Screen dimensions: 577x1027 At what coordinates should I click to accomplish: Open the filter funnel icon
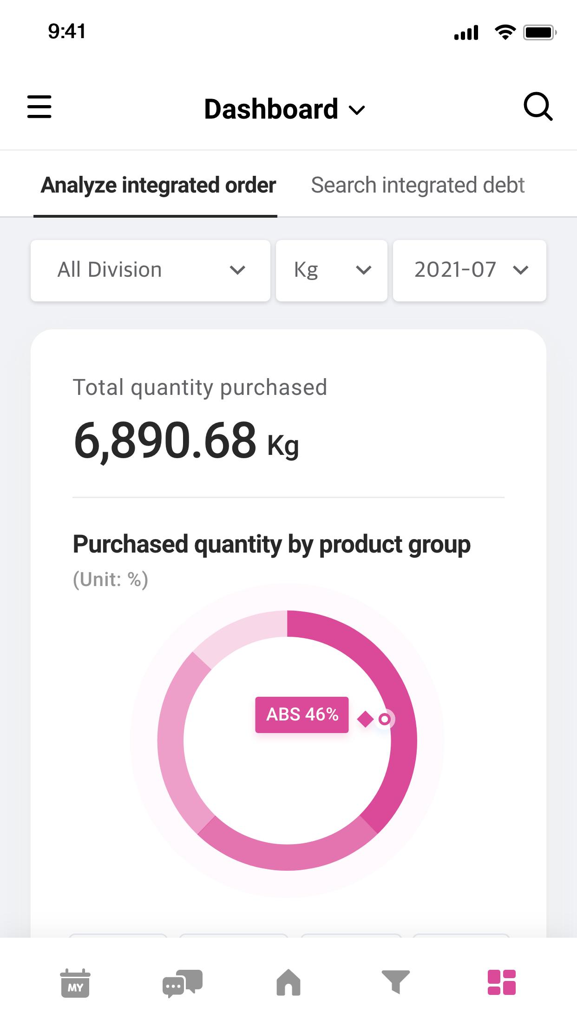pyautogui.click(x=395, y=982)
